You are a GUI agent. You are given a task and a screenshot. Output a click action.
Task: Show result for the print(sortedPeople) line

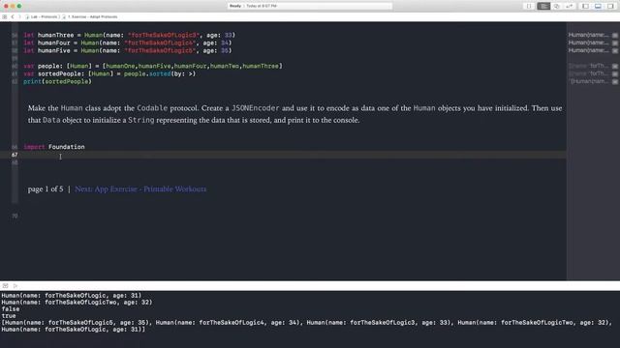(x=615, y=81)
